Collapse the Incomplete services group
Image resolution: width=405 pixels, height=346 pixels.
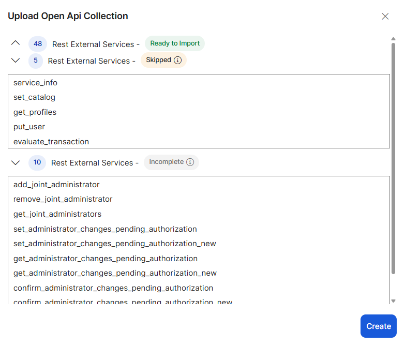pos(16,162)
